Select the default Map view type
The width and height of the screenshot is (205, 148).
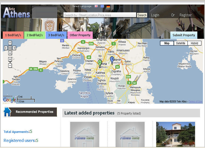tap(167, 43)
